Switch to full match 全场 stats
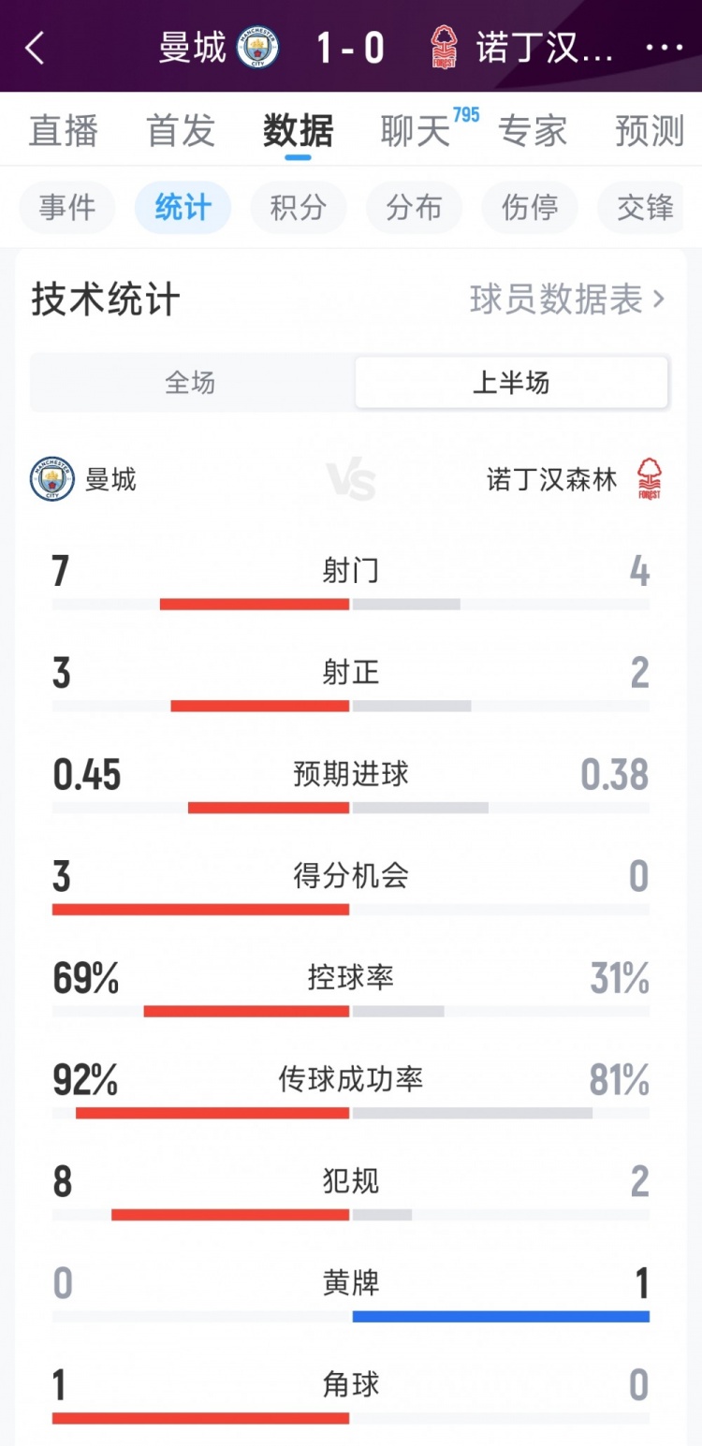This screenshot has width=702, height=1446. coord(191,382)
